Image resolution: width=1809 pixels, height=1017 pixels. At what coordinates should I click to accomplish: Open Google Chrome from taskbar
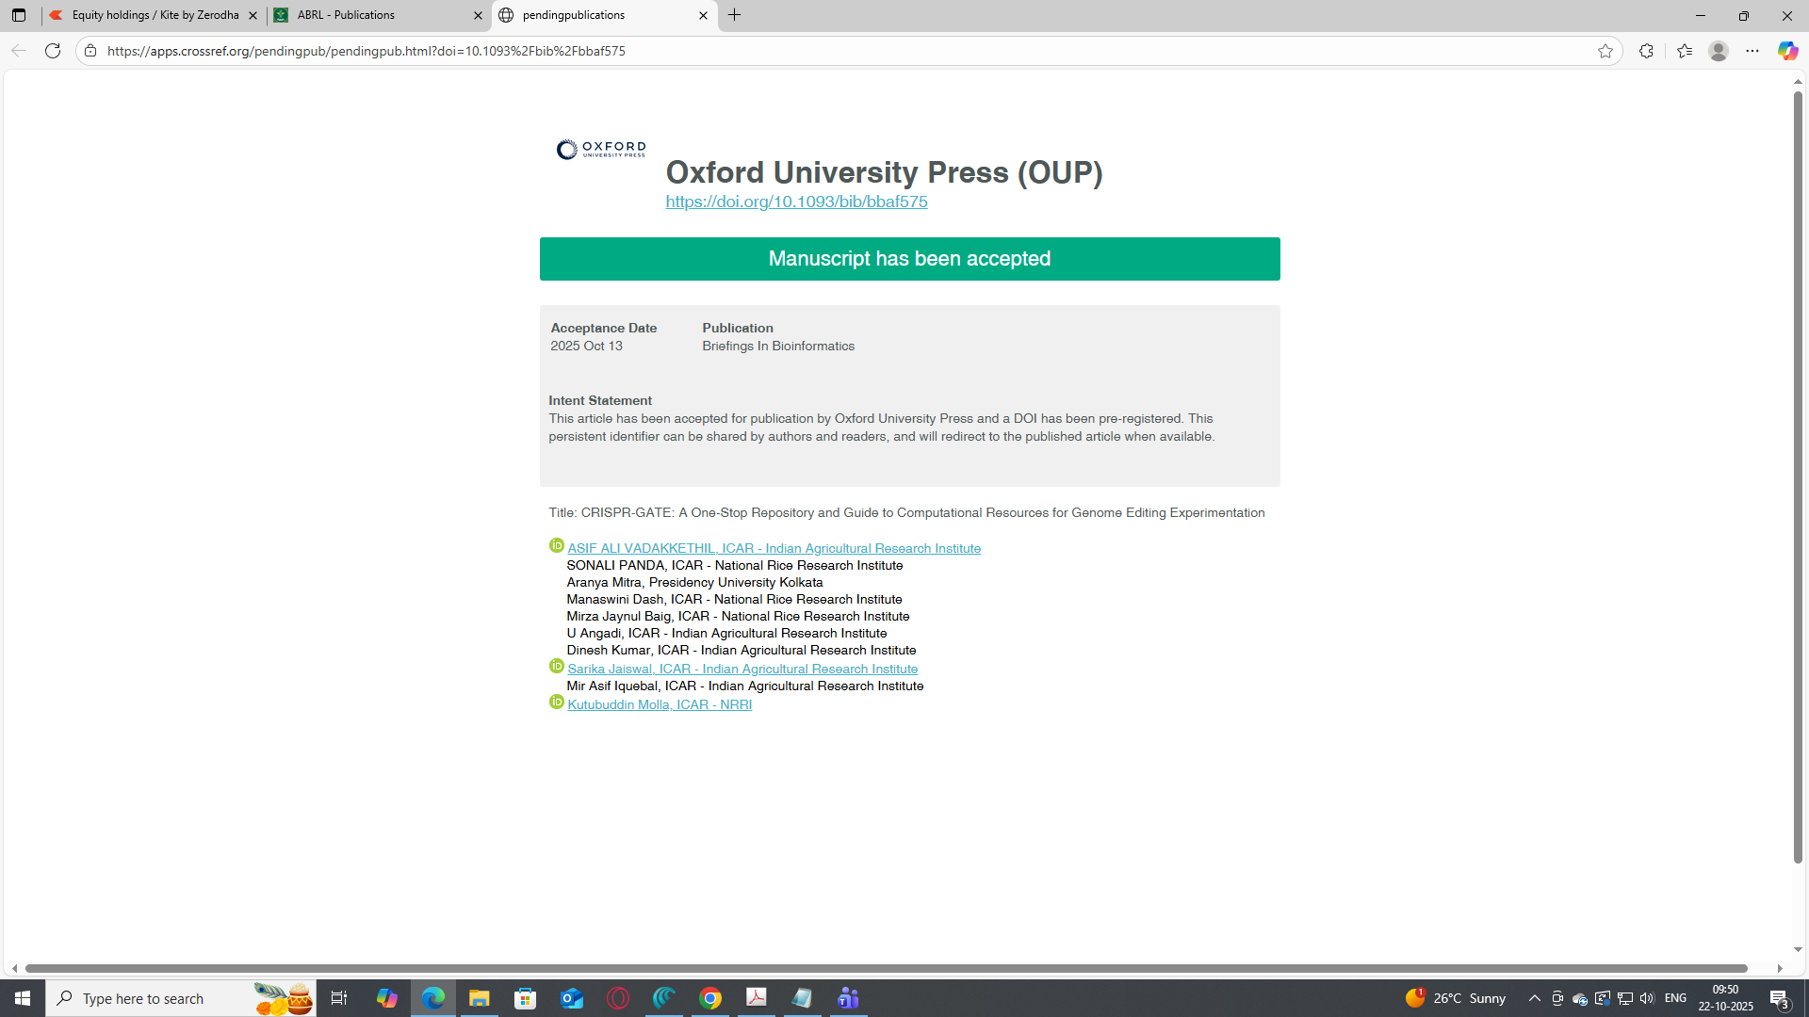(710, 998)
